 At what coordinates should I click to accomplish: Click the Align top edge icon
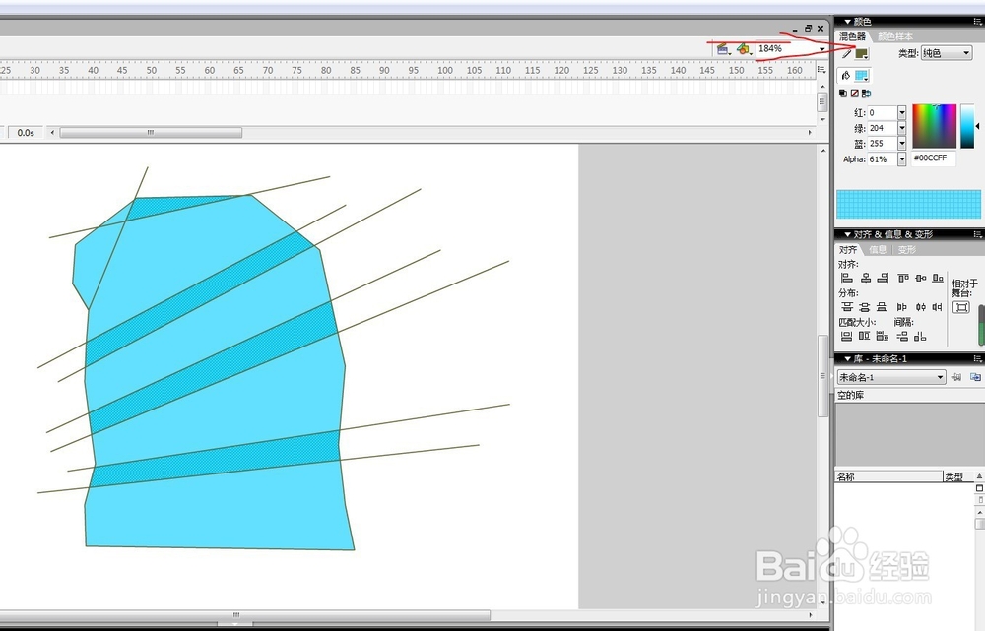903,278
